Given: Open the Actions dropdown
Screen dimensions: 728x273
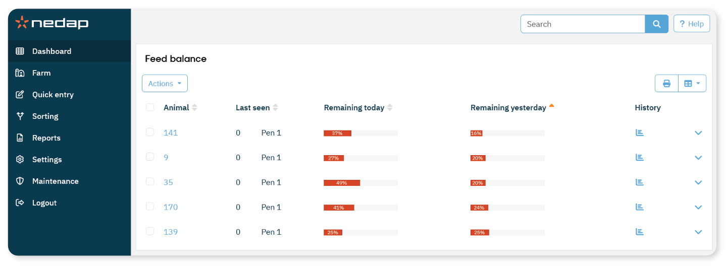Looking at the screenshot, I should (x=165, y=84).
